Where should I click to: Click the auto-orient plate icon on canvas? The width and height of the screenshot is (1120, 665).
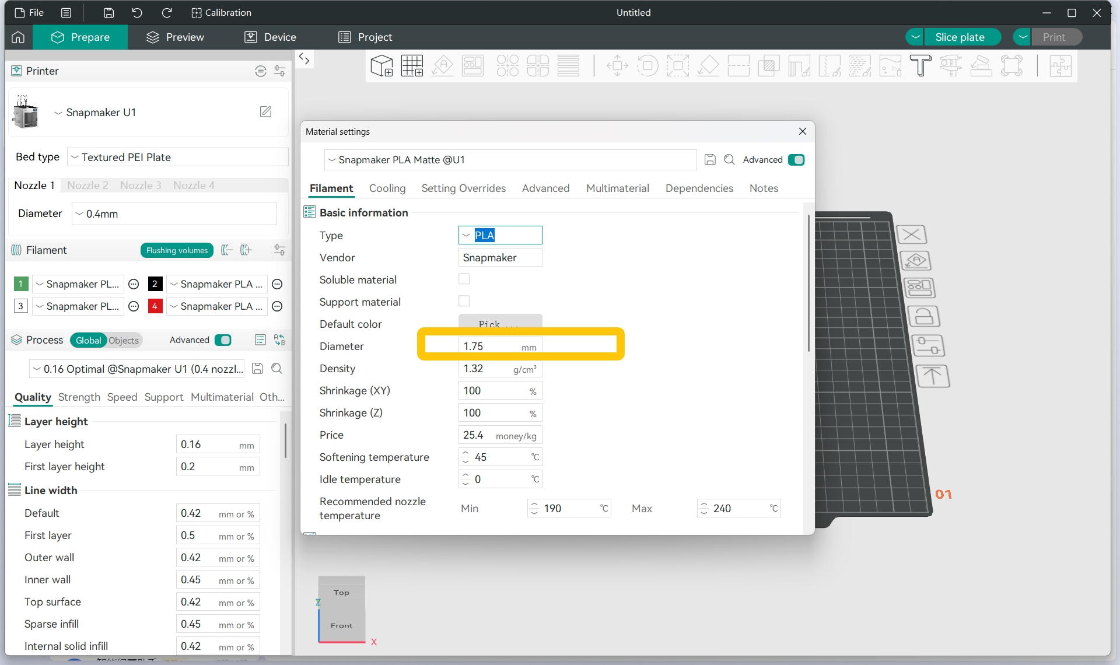(x=916, y=261)
